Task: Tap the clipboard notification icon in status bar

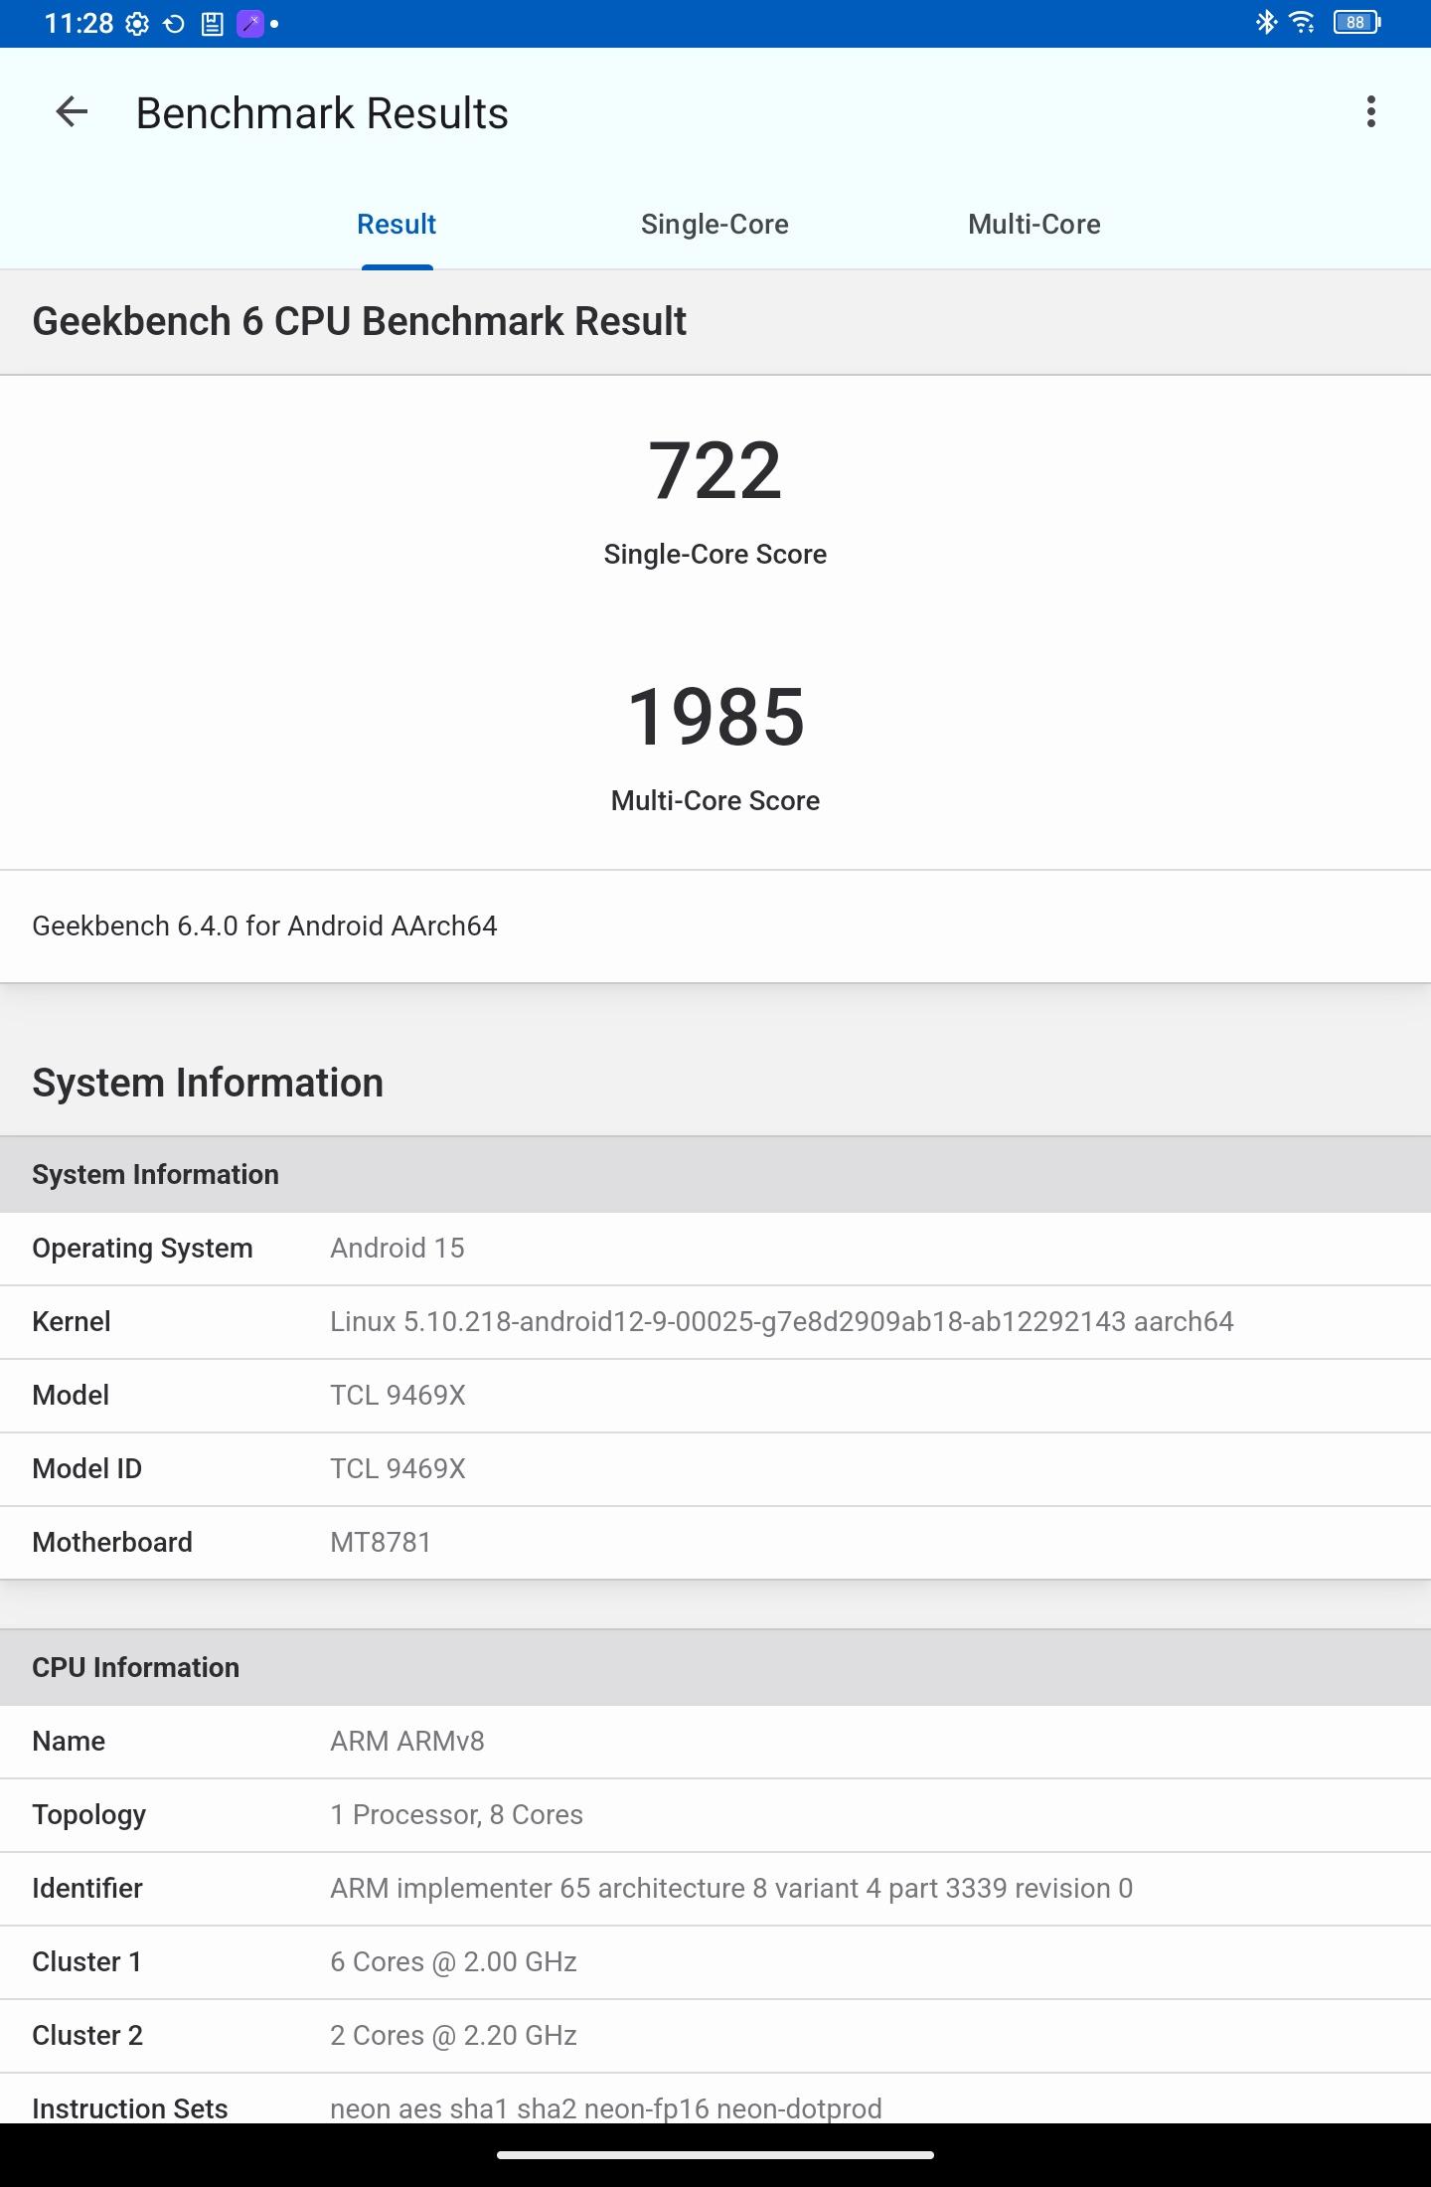Action: click(212, 24)
